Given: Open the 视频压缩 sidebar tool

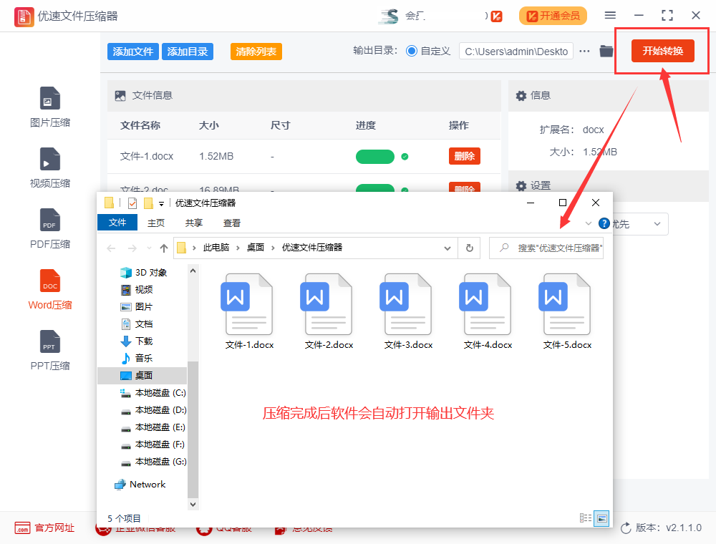Looking at the screenshot, I should [50, 167].
